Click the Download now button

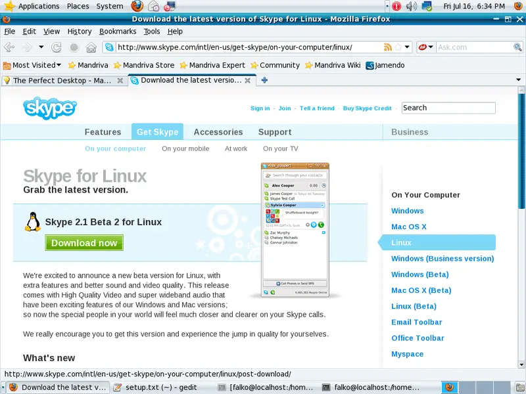[84, 243]
